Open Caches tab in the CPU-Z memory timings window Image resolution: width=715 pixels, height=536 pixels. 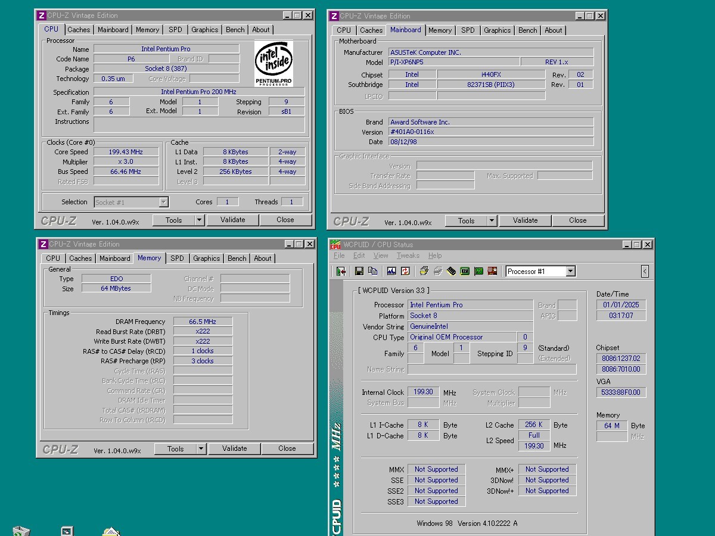click(80, 258)
